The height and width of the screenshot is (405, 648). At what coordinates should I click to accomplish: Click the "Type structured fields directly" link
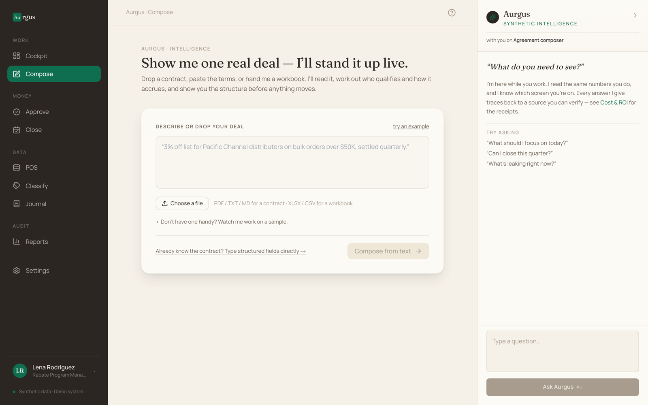coord(230,251)
